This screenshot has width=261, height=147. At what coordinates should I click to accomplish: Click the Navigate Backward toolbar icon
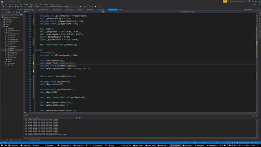[x=3, y=7]
